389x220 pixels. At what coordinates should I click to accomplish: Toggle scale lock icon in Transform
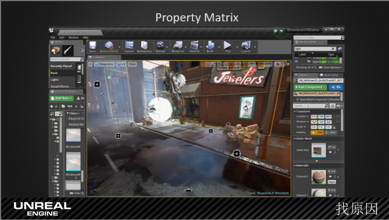point(334,127)
